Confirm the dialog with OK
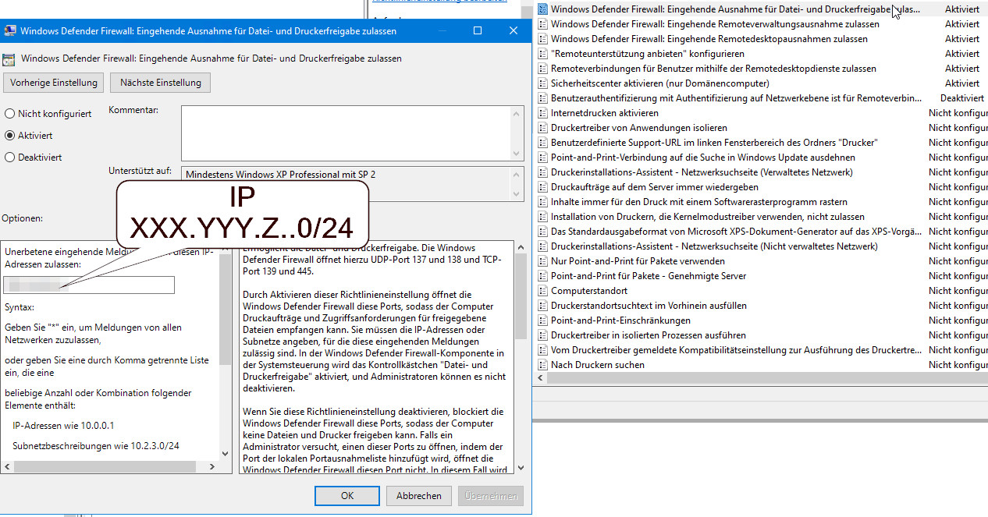Image resolution: width=988 pixels, height=517 pixels. pyautogui.click(x=347, y=496)
